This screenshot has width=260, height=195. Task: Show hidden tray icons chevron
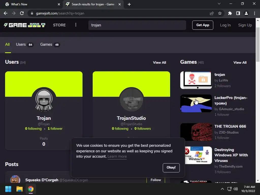(222, 189)
